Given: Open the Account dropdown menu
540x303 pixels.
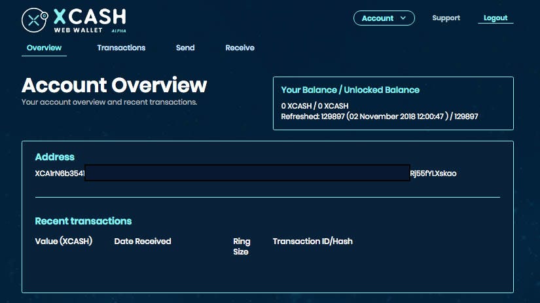Looking at the screenshot, I should (x=384, y=18).
